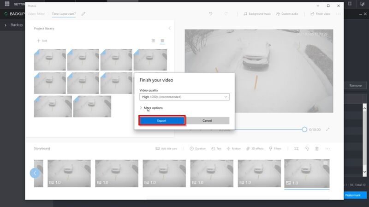Viewport: 369px width, 207px height.
Task: Open the Motion tool
Action: (x=233, y=148)
